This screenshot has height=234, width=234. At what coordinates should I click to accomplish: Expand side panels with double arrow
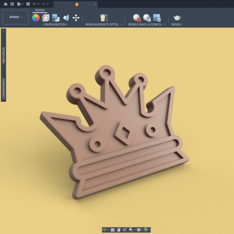coord(4,31)
